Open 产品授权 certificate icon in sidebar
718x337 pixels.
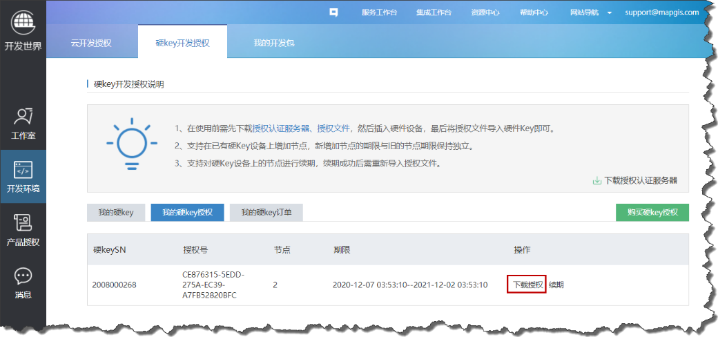(23, 223)
